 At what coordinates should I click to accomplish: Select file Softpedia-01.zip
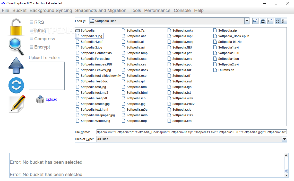coord(230,42)
